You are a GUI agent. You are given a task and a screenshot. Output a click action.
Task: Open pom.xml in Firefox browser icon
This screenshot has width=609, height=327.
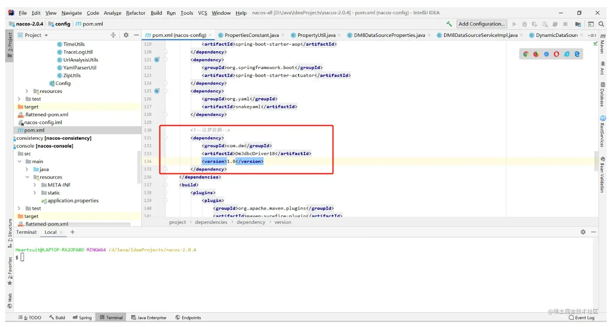click(536, 54)
